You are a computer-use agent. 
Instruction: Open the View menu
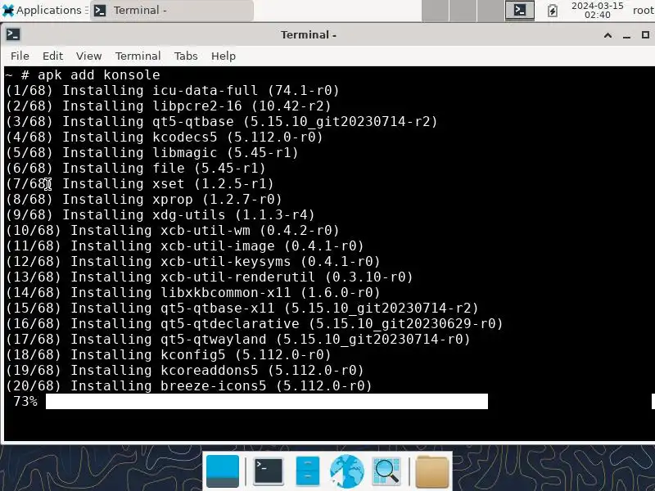click(x=88, y=56)
